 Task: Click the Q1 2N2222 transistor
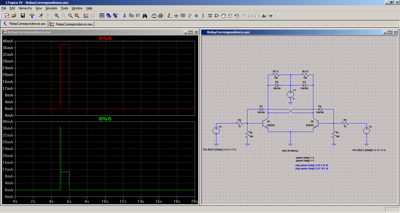pos(266,124)
